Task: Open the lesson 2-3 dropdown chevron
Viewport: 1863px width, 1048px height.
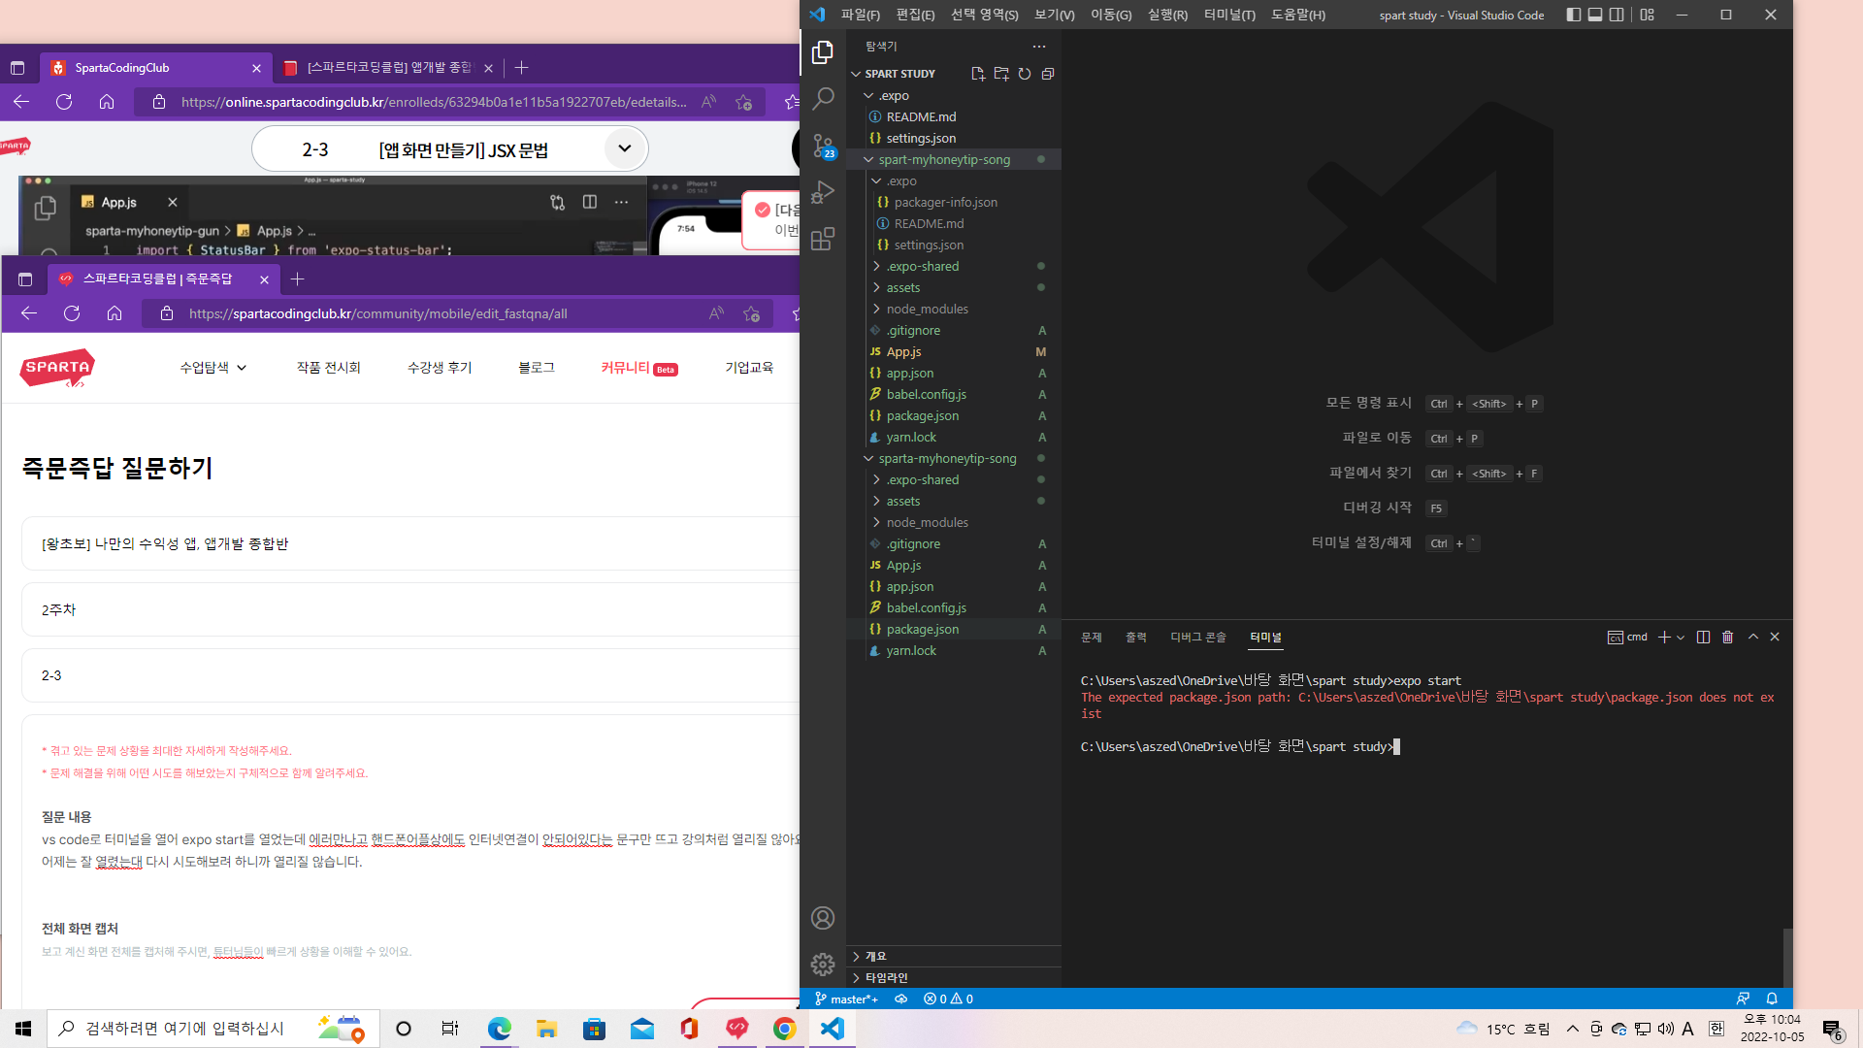Action: click(624, 148)
